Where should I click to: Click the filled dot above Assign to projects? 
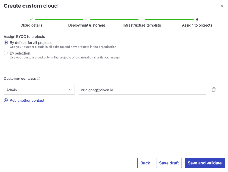[x=197, y=19]
